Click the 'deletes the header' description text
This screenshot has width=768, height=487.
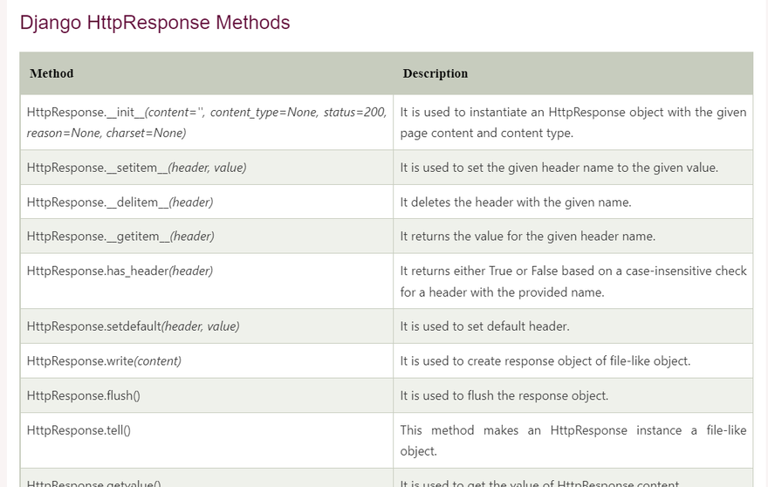515,202
